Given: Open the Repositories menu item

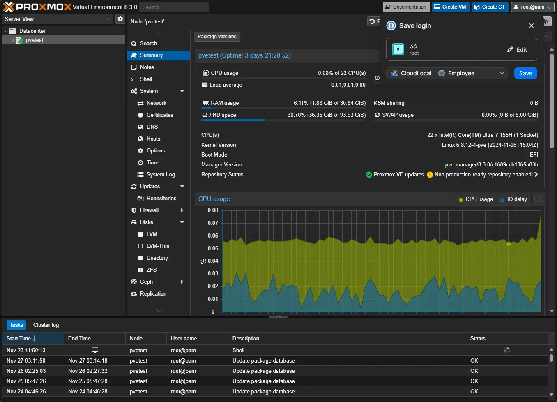Looking at the screenshot, I should tap(161, 199).
